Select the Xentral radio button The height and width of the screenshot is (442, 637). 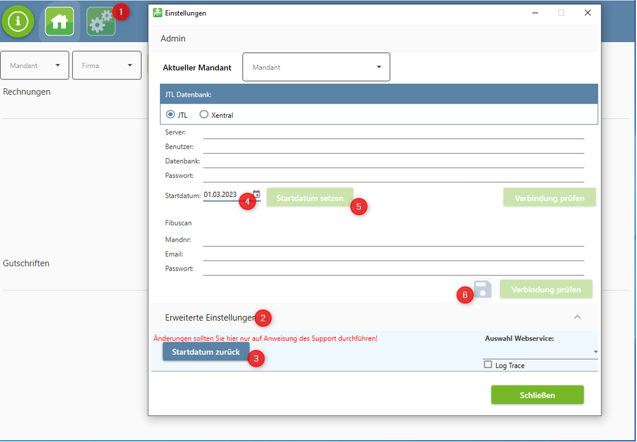click(x=204, y=115)
